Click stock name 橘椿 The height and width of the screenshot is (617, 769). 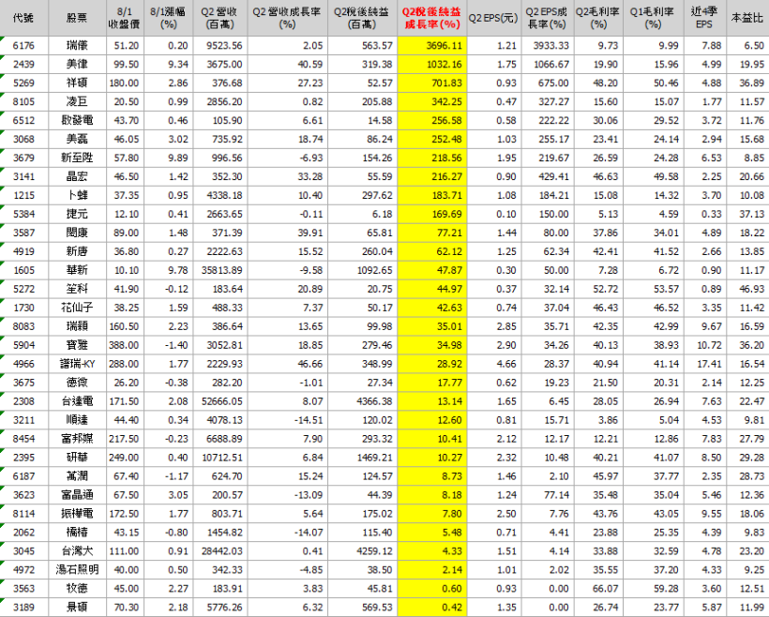[x=77, y=533]
